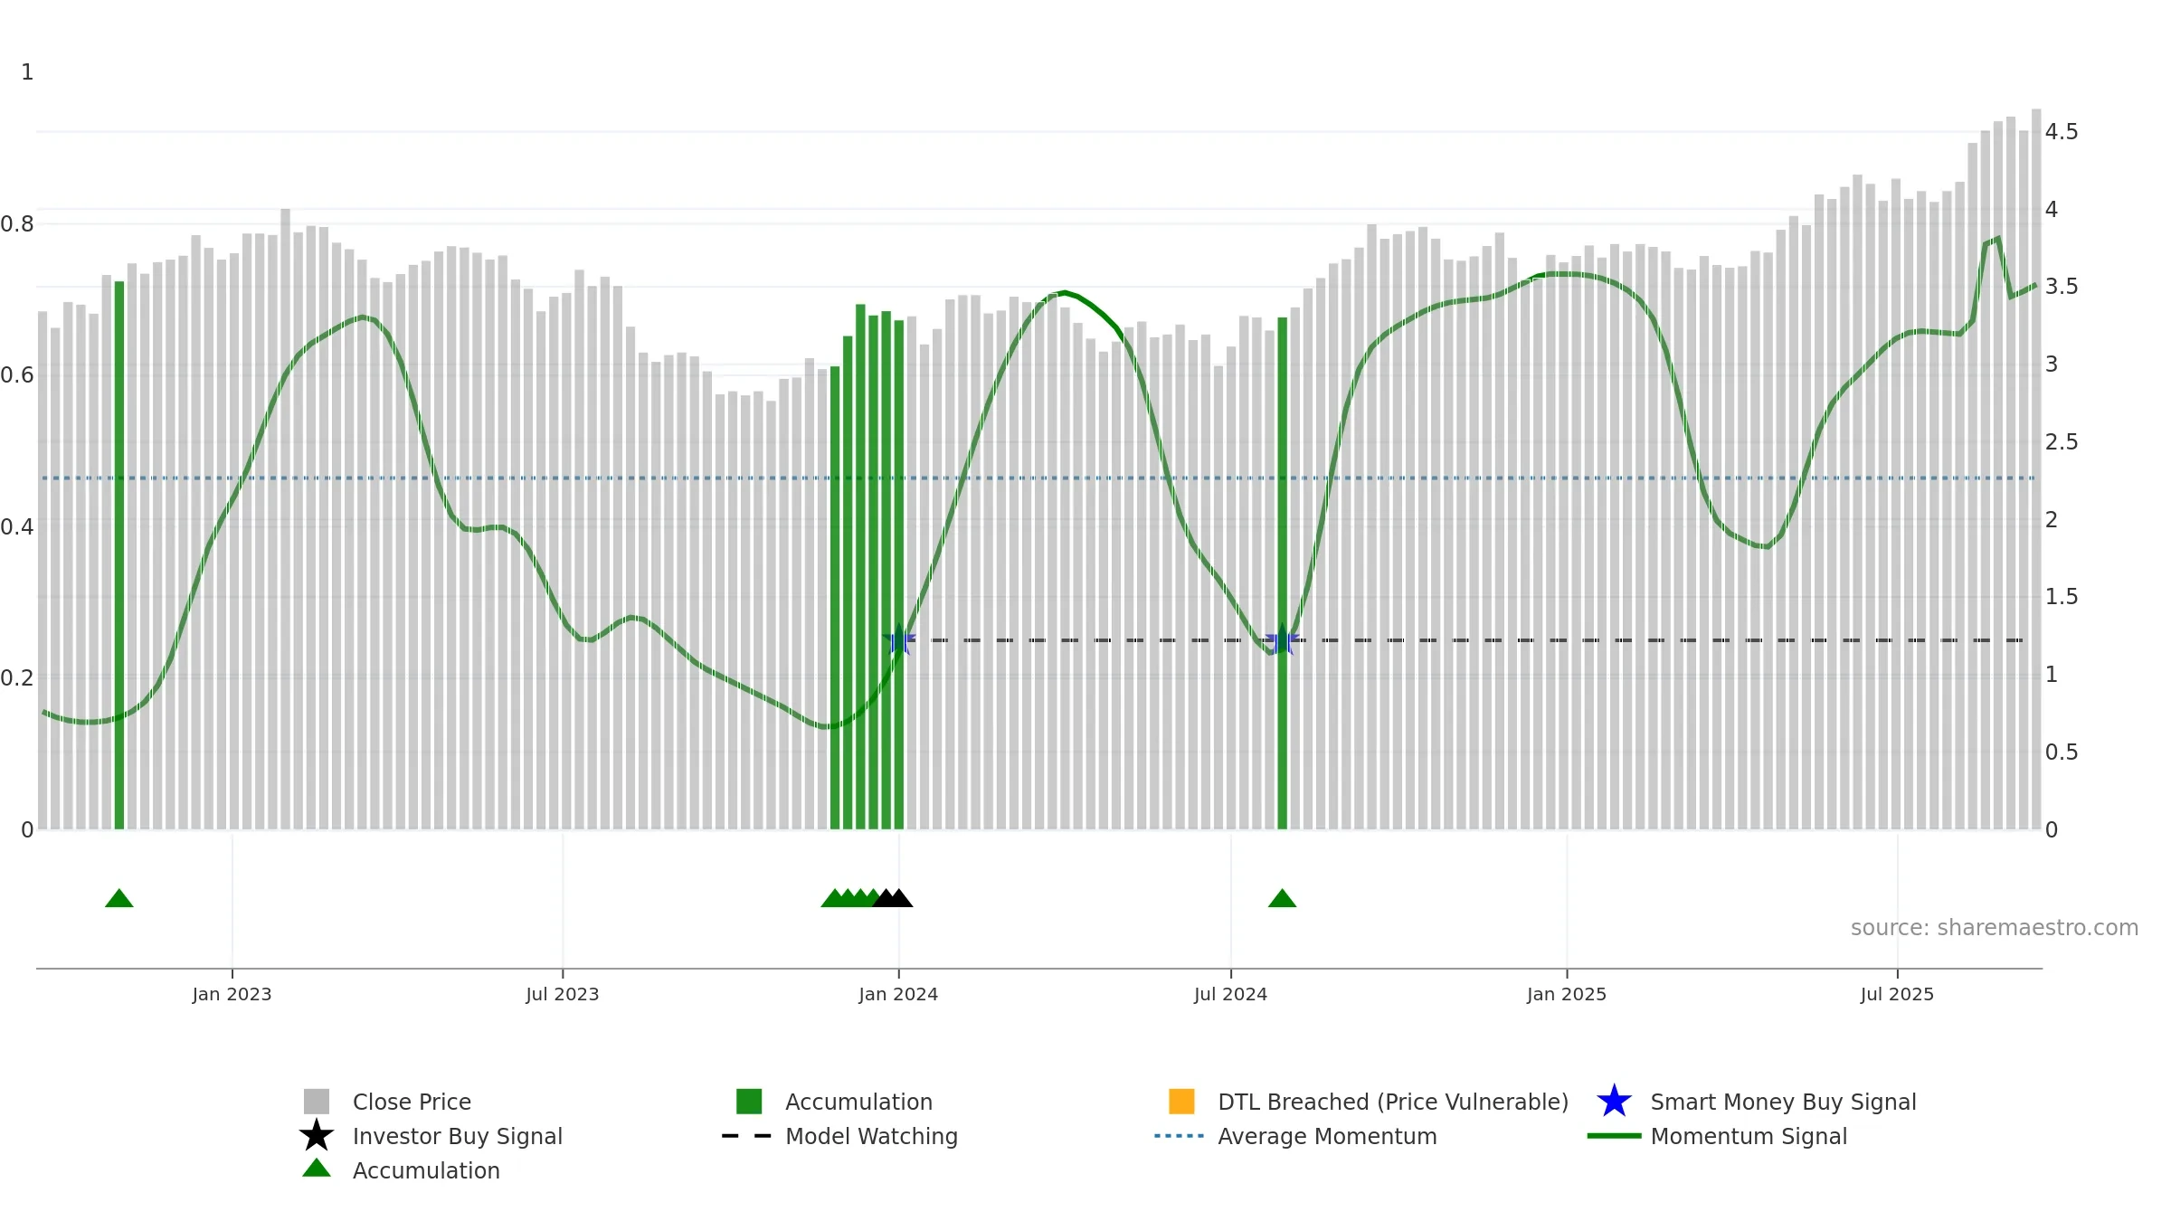Click the black Investor Buy Signal star icon

tap(317, 1136)
